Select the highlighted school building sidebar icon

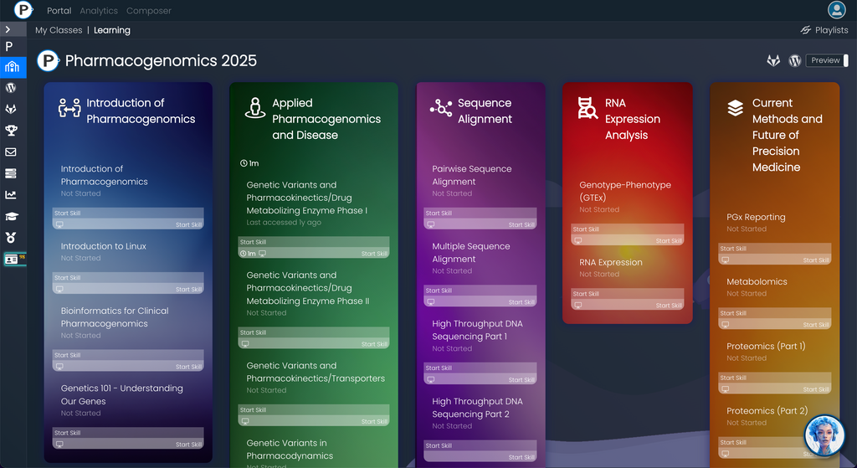pyautogui.click(x=12, y=67)
